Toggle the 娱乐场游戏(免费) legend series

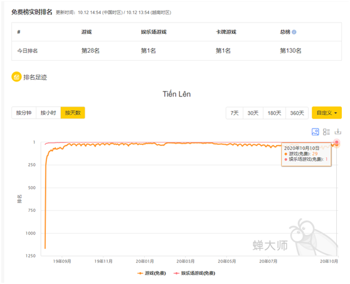194,273
